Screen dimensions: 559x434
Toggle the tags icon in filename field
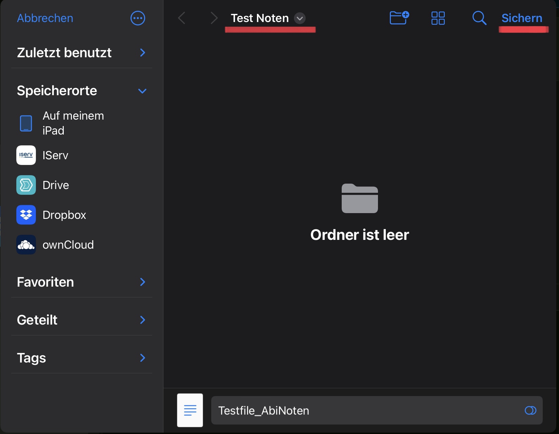pyautogui.click(x=530, y=411)
